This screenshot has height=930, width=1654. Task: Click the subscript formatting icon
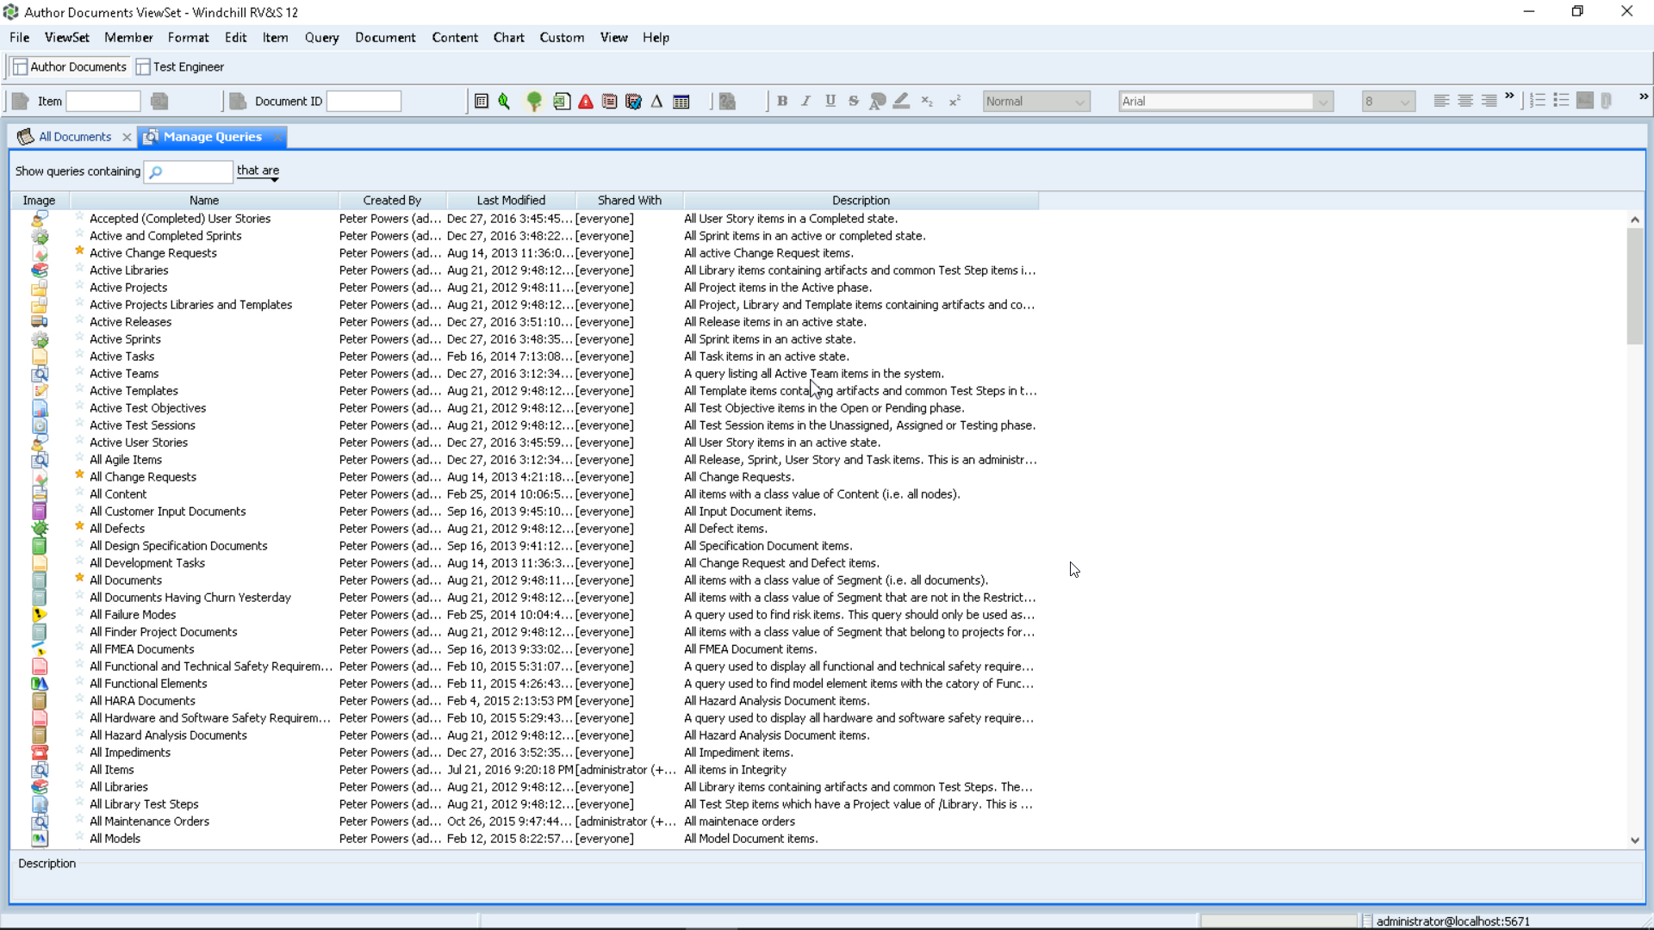(927, 102)
